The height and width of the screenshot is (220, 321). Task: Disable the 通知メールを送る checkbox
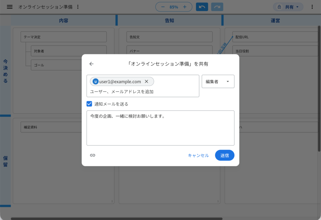(x=89, y=104)
